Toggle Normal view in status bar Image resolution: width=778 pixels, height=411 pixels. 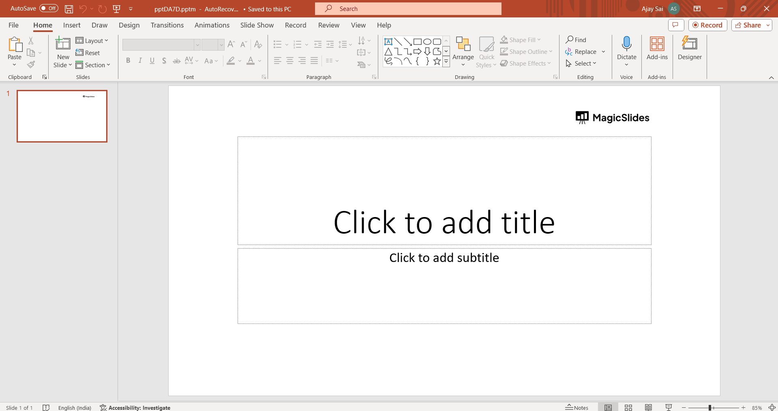point(608,407)
